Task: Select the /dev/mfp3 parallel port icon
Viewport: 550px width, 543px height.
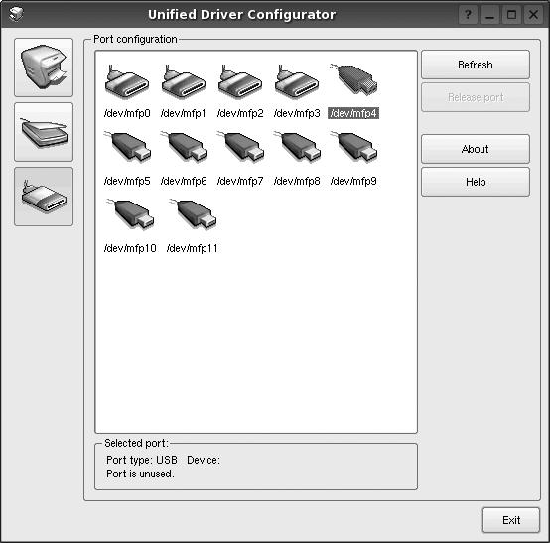Action: 297,82
